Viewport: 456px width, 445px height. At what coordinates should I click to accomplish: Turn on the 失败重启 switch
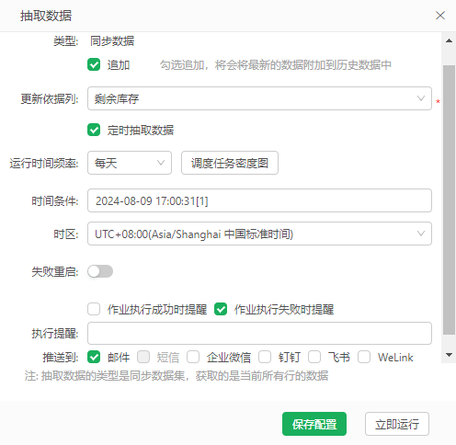point(100,271)
